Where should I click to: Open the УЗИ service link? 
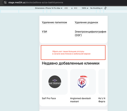pos(44,32)
